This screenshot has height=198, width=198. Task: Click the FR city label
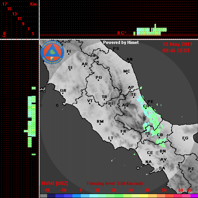pos(123,131)
